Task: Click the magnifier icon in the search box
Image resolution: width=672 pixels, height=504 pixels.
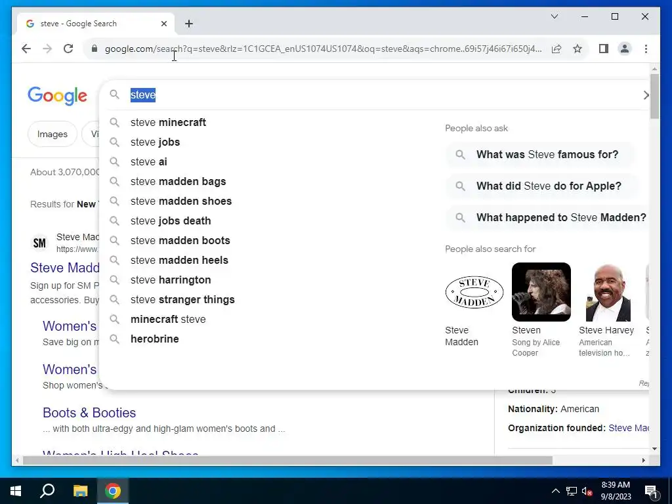Action: 114,94
